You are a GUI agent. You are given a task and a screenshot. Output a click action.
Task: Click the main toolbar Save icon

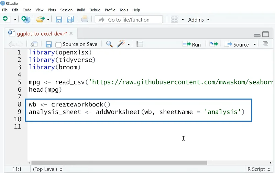pyautogui.click(x=59, y=20)
